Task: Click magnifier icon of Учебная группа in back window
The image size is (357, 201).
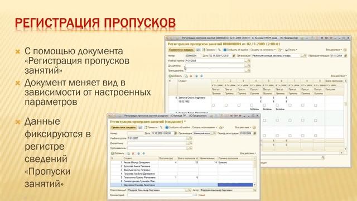Action: coord(249,61)
